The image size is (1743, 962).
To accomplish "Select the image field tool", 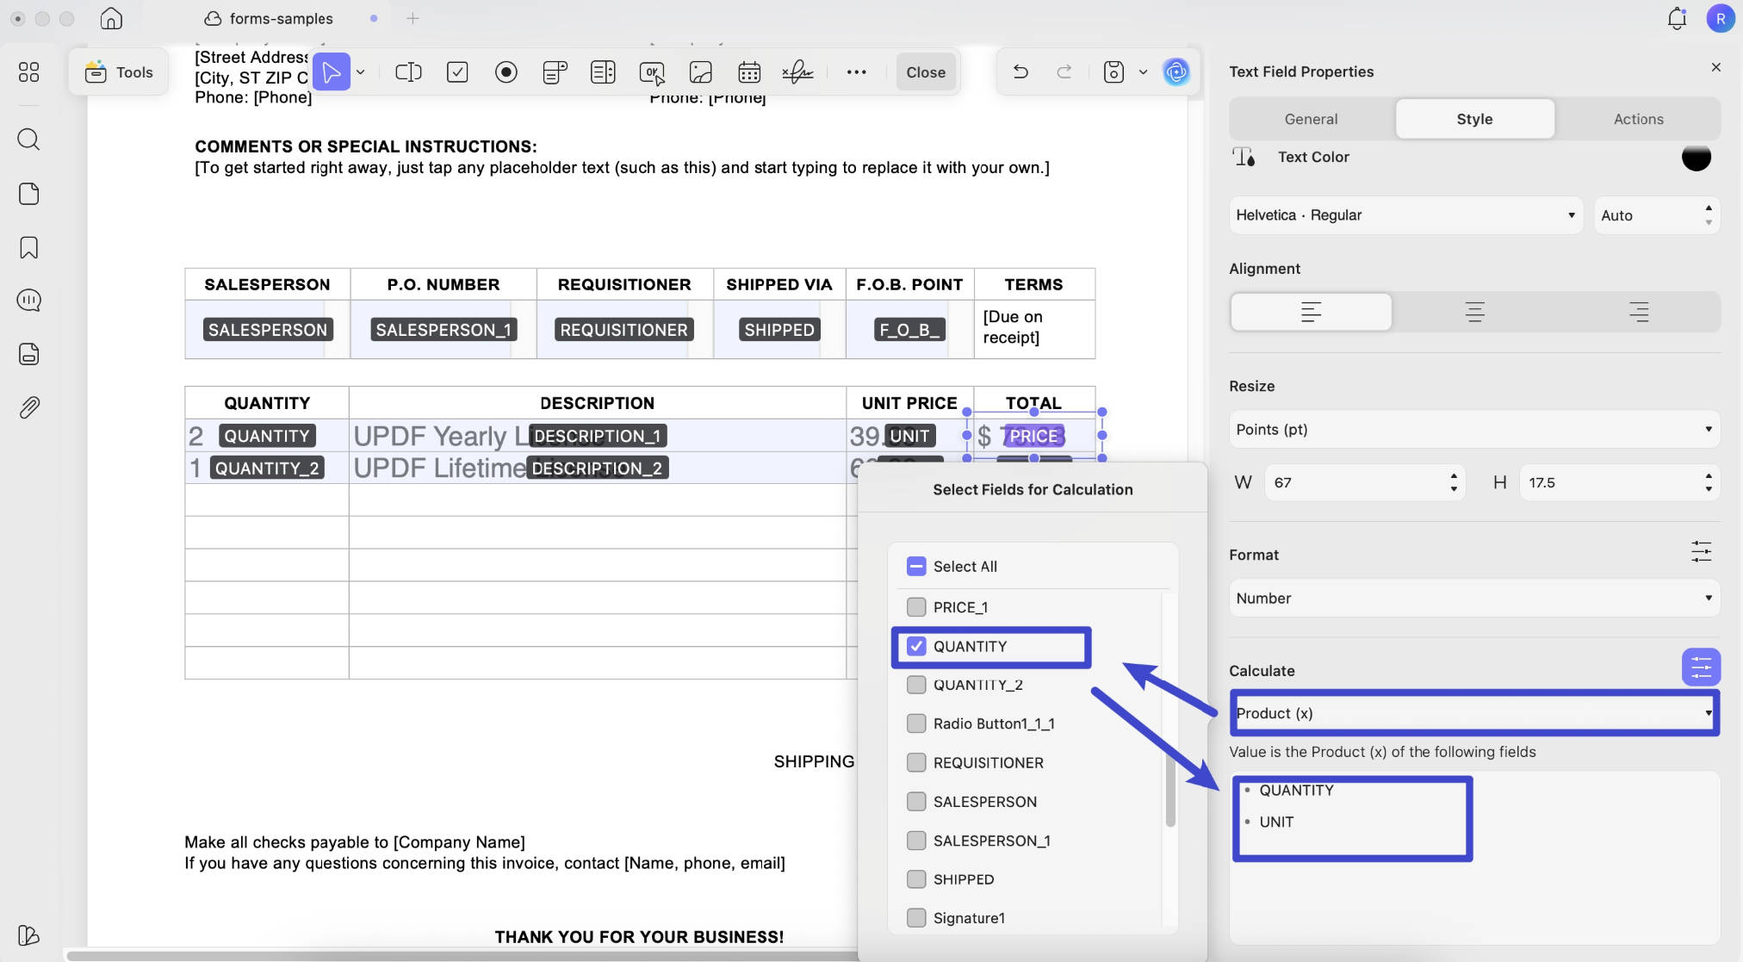I will point(701,72).
